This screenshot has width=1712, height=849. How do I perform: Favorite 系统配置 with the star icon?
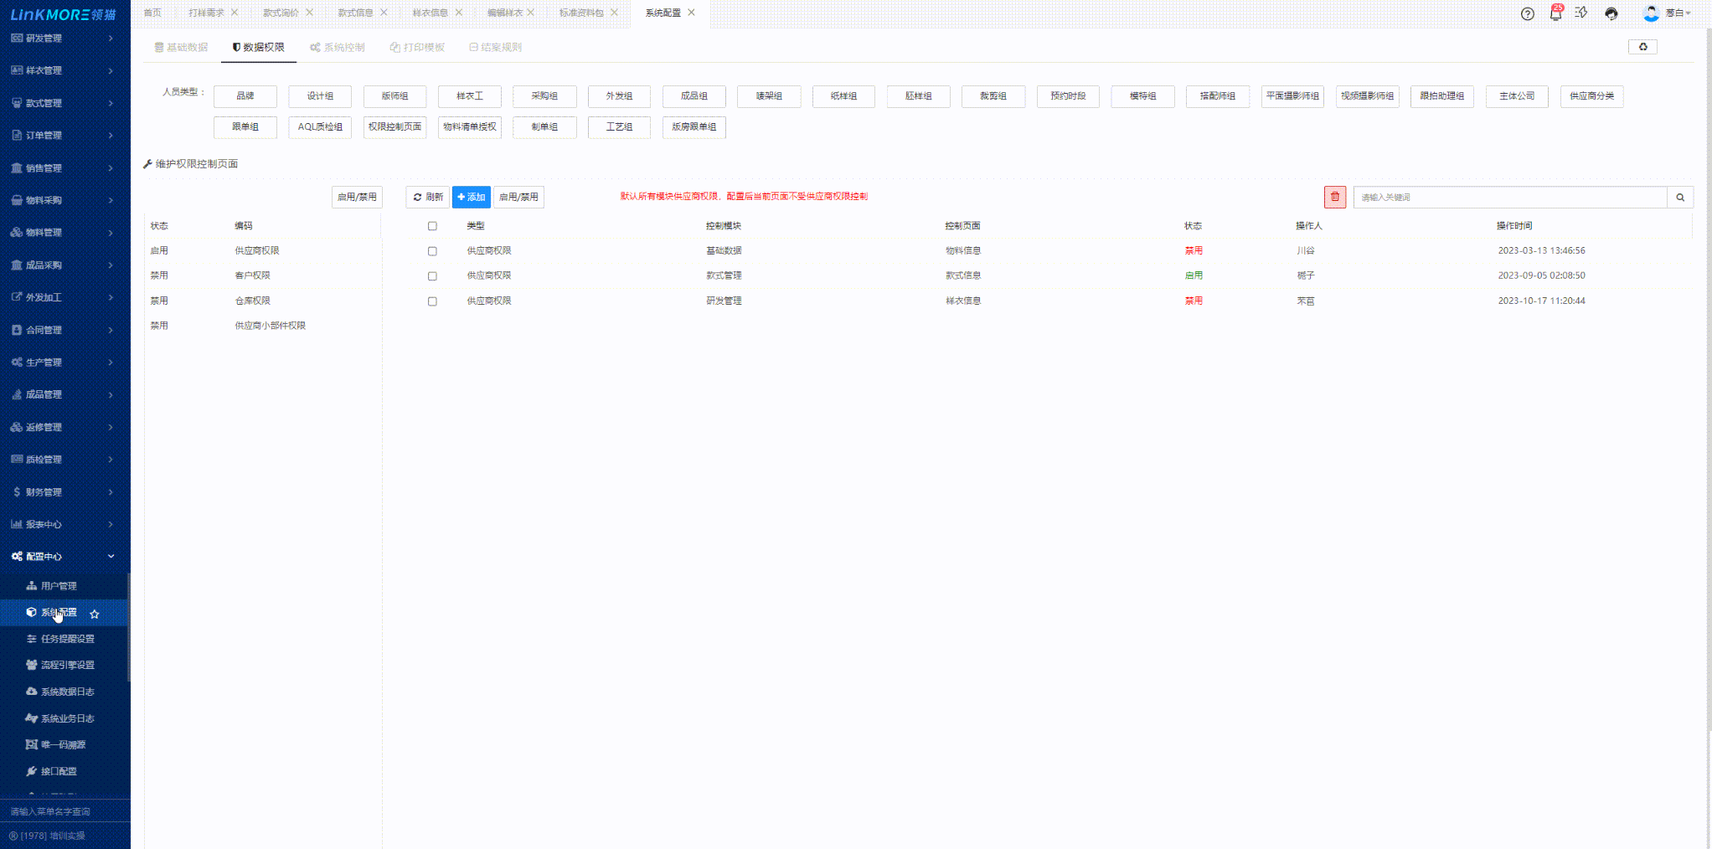coord(95,614)
